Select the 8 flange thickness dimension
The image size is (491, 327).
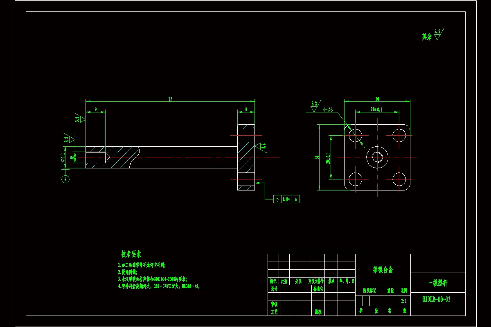pyautogui.click(x=246, y=110)
